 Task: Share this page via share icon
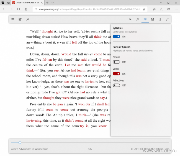169,9
